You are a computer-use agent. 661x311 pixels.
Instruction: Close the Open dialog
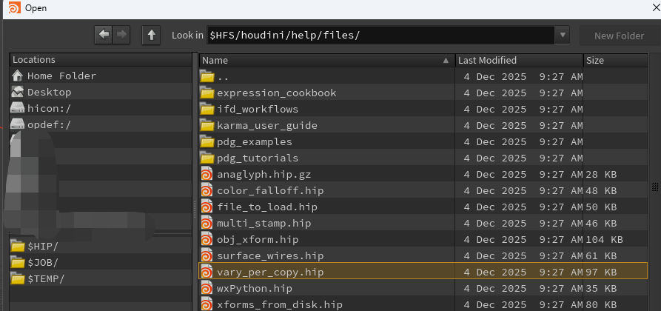656,7
